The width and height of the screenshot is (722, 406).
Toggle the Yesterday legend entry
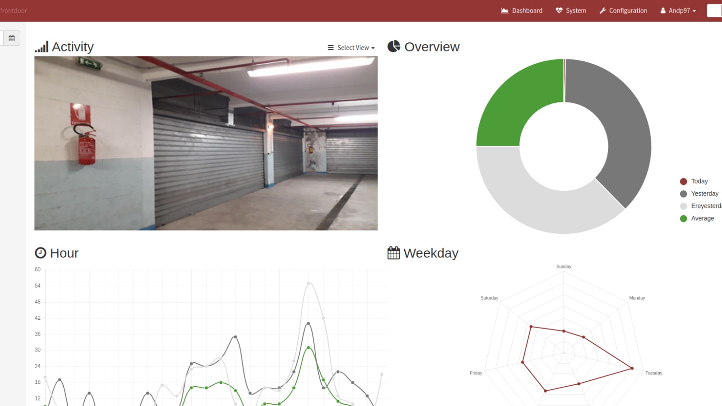pyautogui.click(x=699, y=194)
